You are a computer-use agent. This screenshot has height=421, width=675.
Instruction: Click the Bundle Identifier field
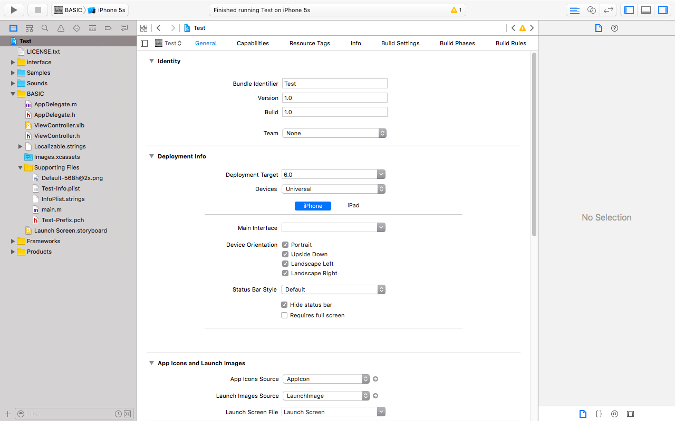point(335,84)
